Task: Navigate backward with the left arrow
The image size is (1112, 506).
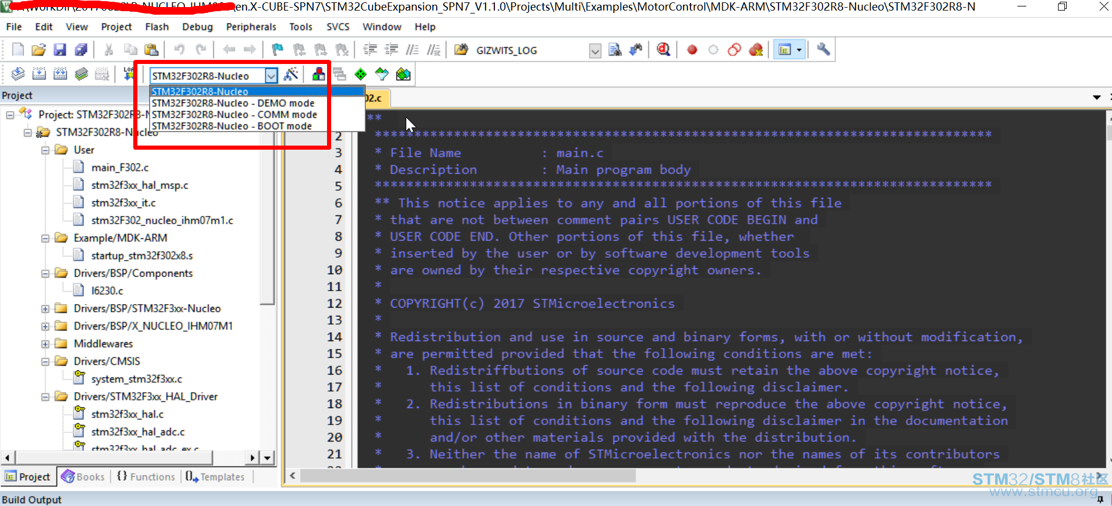Action: (229, 50)
